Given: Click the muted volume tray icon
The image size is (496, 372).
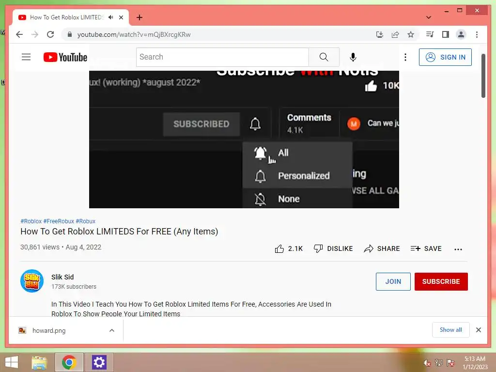Looking at the screenshot, I should [x=427, y=363].
